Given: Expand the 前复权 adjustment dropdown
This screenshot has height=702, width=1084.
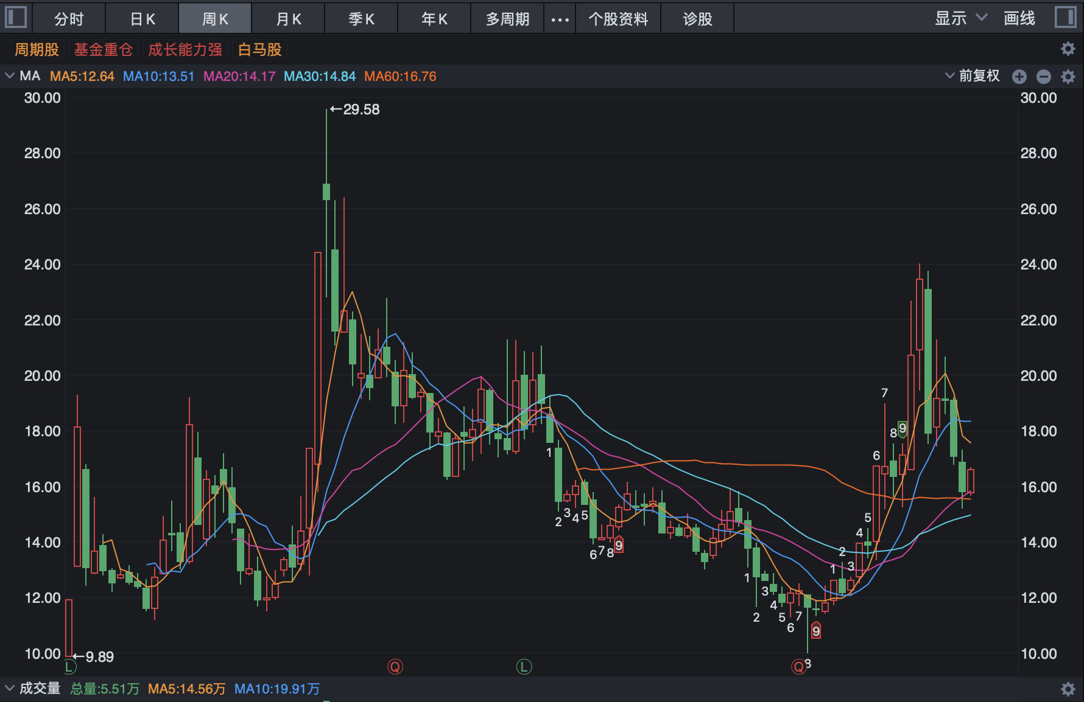Looking at the screenshot, I should click(x=973, y=76).
